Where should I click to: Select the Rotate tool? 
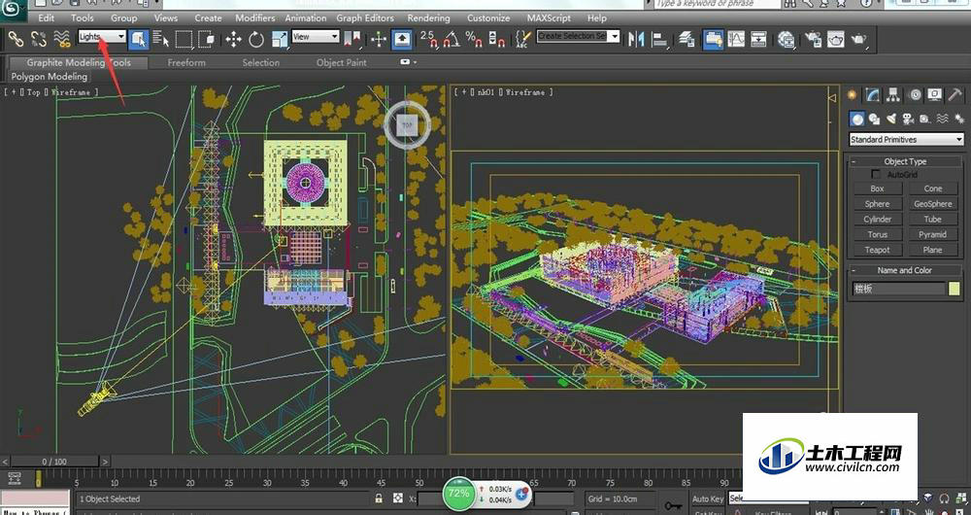click(255, 40)
